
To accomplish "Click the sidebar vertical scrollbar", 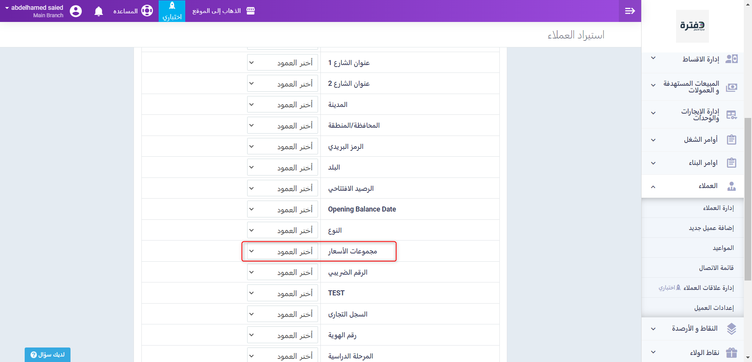I will [748, 199].
